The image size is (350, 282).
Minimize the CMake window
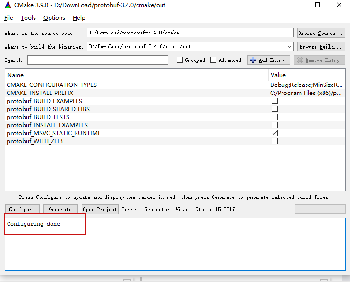point(296,5)
